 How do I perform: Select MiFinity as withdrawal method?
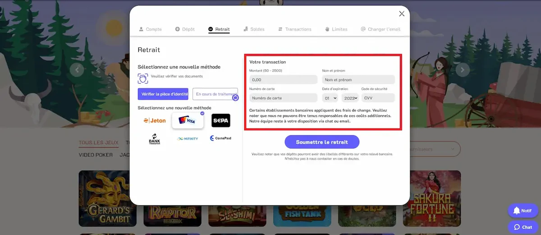click(x=188, y=138)
